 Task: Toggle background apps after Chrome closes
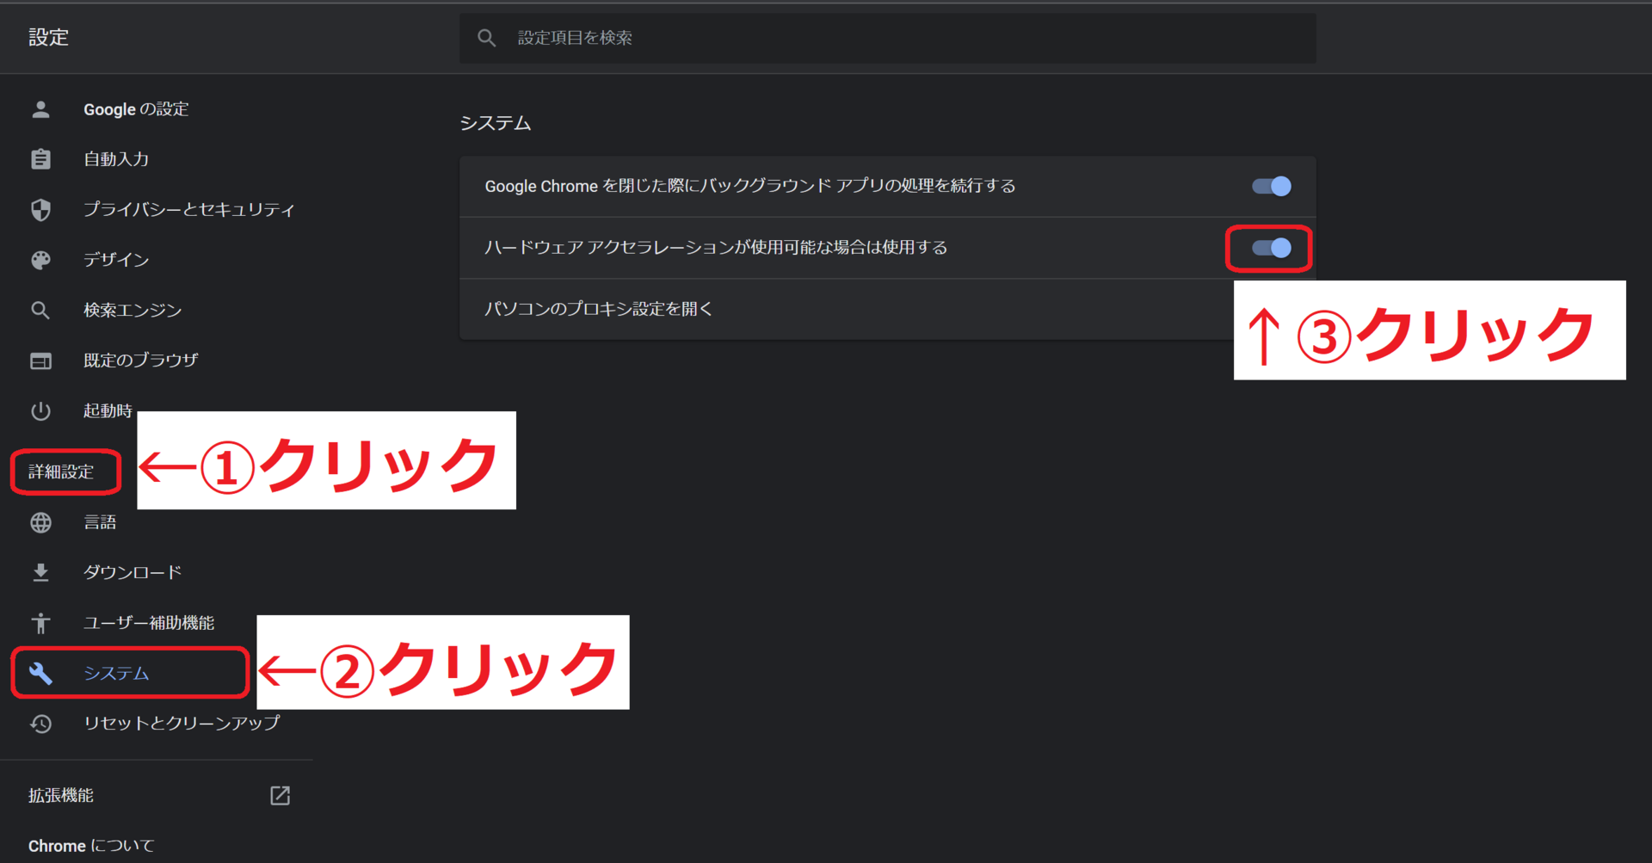click(x=1271, y=187)
